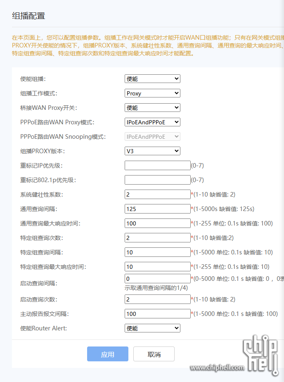Image resolution: width=284 pixels, height=382 pixels.
Task: Click the 启动查询次数 field
Action: pos(157,299)
